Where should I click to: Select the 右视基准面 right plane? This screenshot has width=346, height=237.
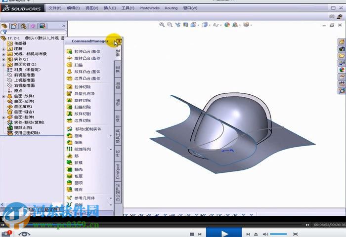point(21,85)
